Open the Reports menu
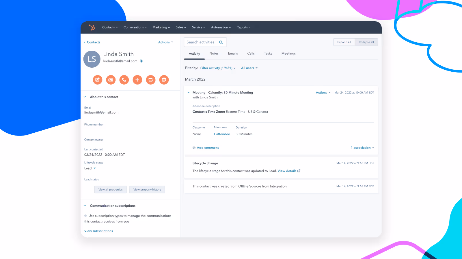This screenshot has height=259, width=462. (244, 27)
